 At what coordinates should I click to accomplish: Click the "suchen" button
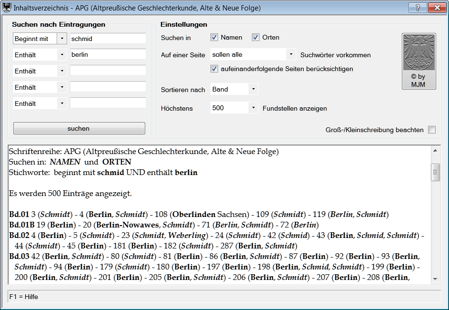point(79,128)
